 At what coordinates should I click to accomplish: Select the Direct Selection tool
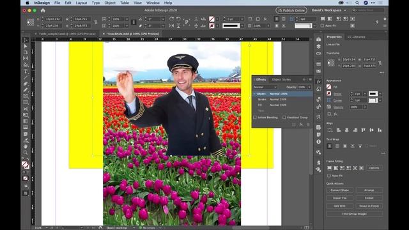[26, 47]
